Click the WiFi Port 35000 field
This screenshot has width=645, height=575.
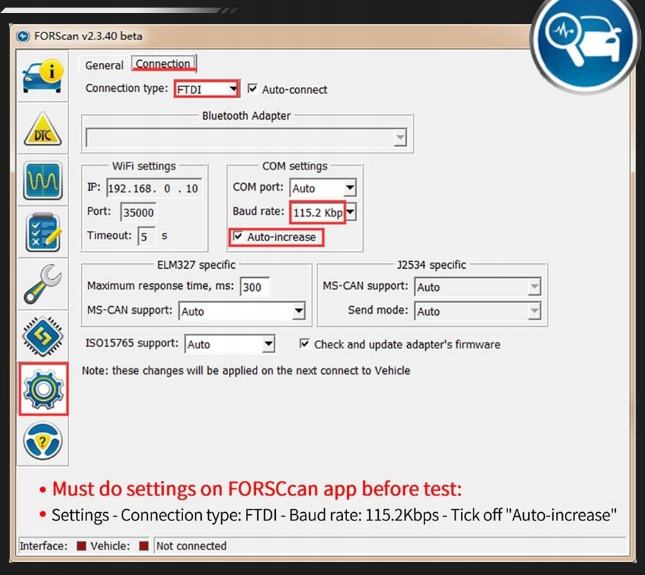pos(138,212)
